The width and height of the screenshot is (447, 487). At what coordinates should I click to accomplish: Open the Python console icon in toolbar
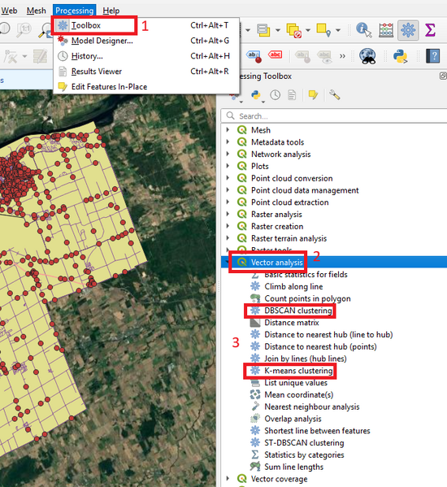(x=400, y=57)
